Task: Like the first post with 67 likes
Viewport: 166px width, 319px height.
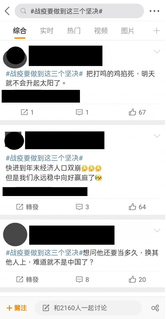Action: pyautogui.click(x=137, y=112)
